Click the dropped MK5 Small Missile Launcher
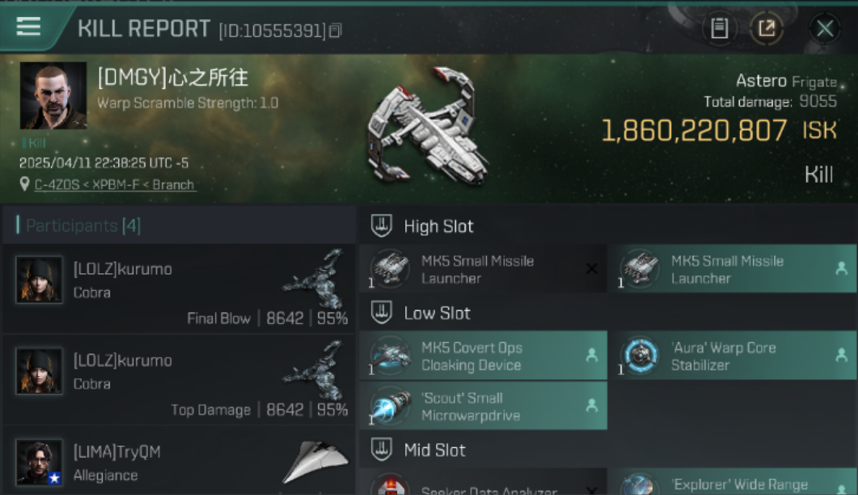This screenshot has height=495, width=858. (x=733, y=269)
